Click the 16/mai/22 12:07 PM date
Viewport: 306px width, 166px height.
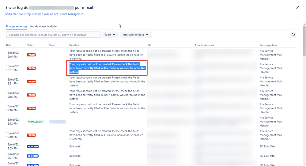pyautogui.click(x=12, y=156)
